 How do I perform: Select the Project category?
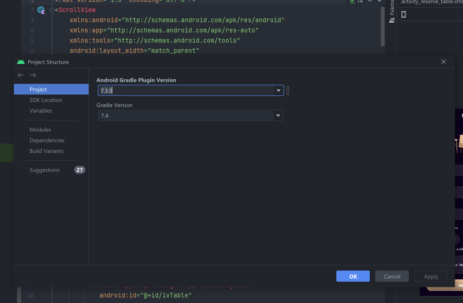[38, 89]
